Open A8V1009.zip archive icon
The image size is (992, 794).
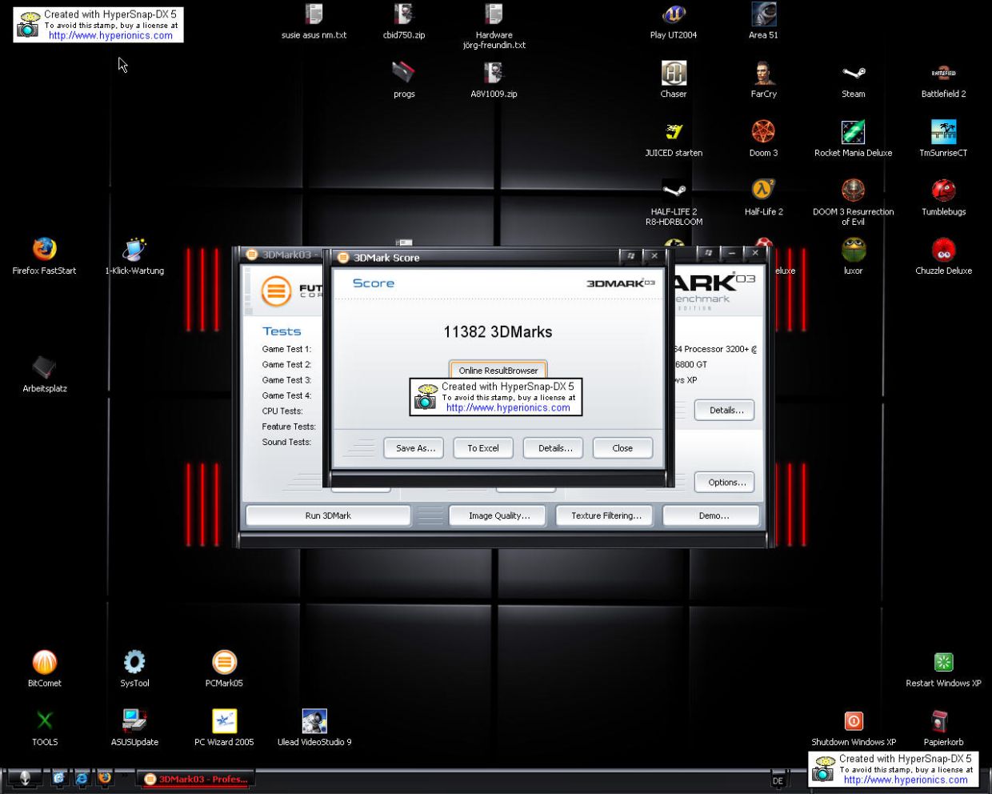pos(494,73)
